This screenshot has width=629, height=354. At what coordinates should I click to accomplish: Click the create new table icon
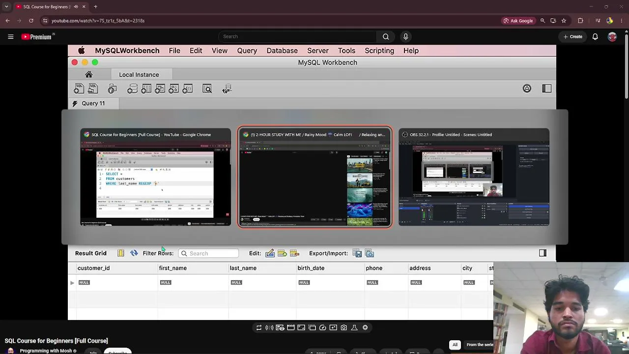coord(146,88)
